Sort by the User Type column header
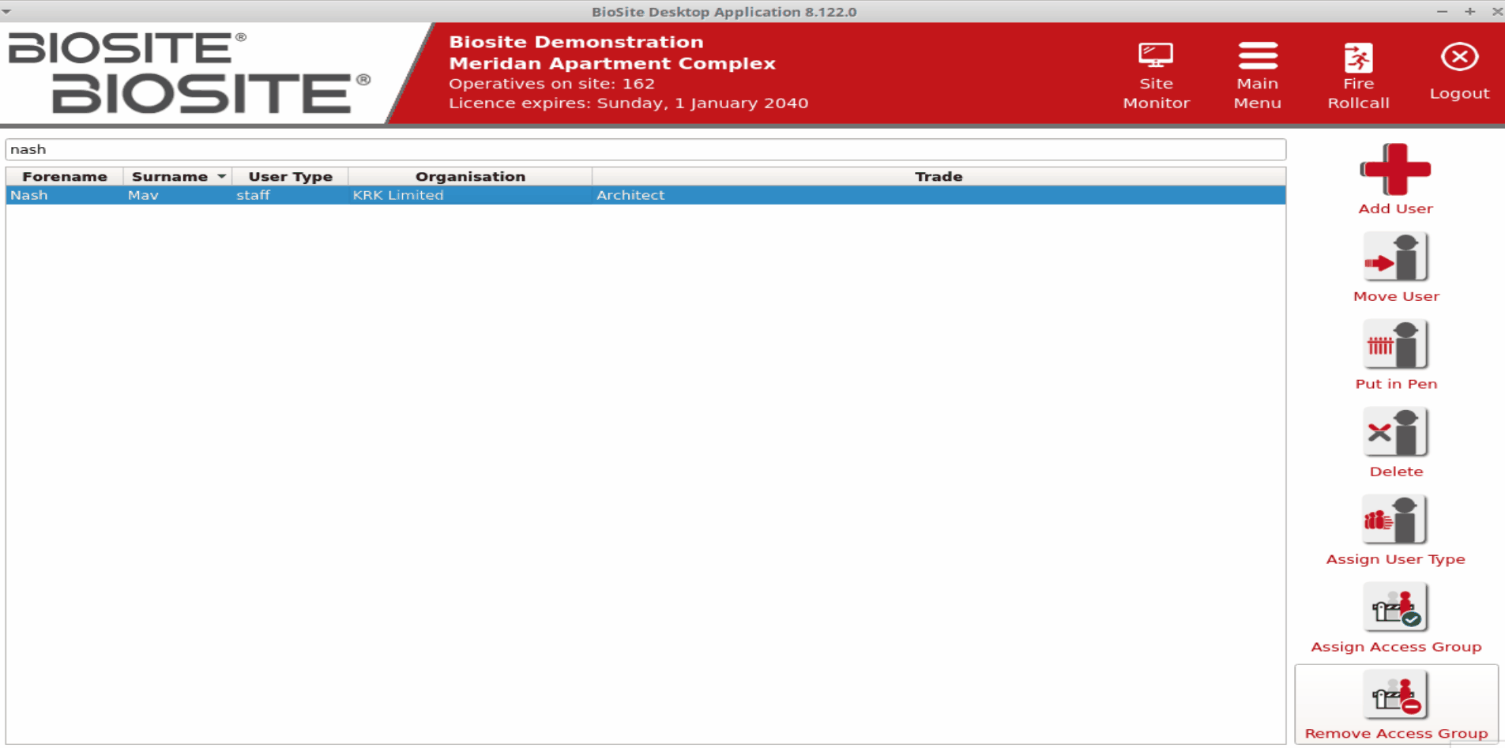The width and height of the screenshot is (1505, 748). [x=290, y=176]
